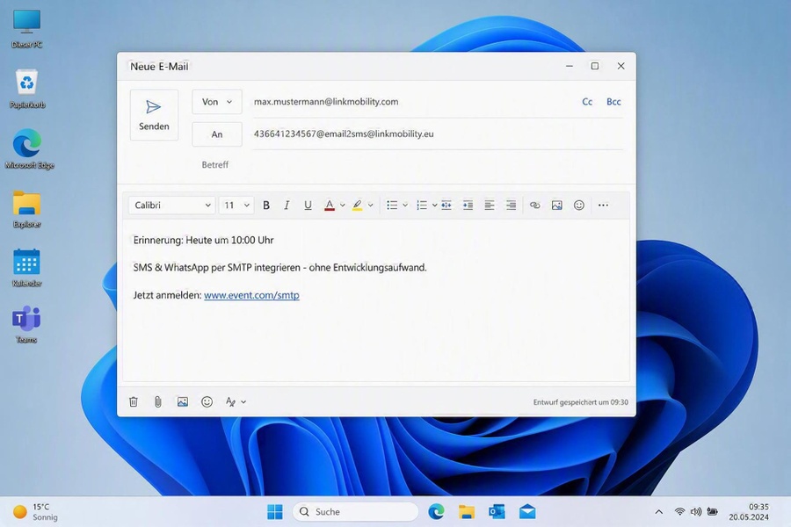The width and height of the screenshot is (791, 527).
Task: Open Outlook from the taskbar
Action: click(x=497, y=512)
